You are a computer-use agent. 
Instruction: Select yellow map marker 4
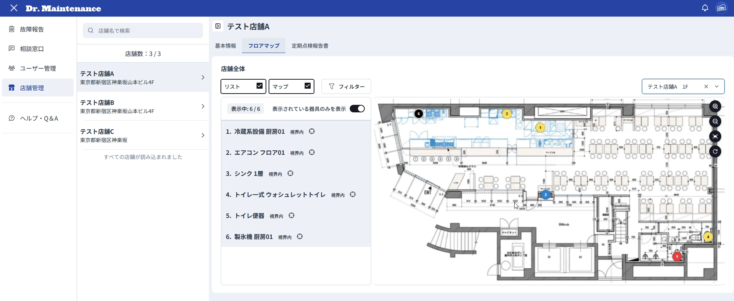pyautogui.click(x=708, y=237)
